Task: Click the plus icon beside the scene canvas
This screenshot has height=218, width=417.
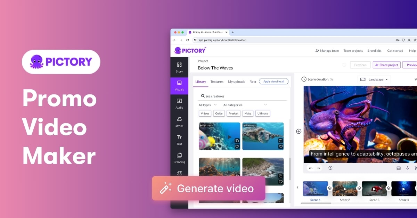Action: [x=299, y=131]
